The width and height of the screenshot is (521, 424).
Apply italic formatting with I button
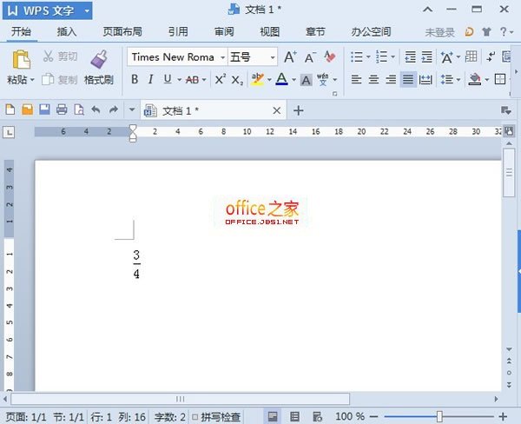pyautogui.click(x=151, y=79)
